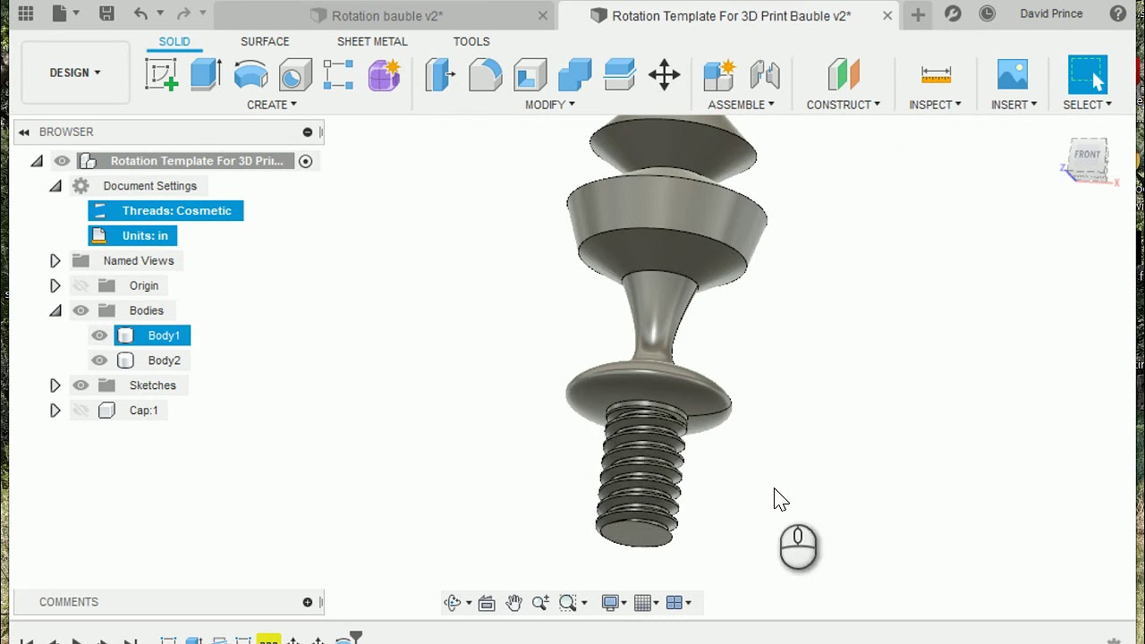Show the Origin folder with eye icon
The height and width of the screenshot is (644, 1145).
click(81, 285)
